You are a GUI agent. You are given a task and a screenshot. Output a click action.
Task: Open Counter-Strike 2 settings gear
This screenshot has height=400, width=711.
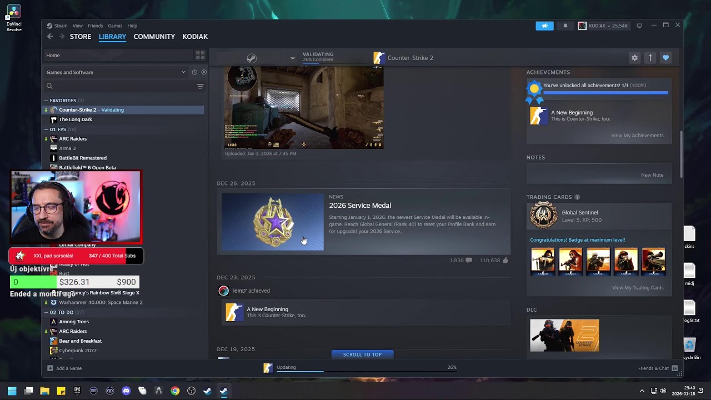point(634,58)
